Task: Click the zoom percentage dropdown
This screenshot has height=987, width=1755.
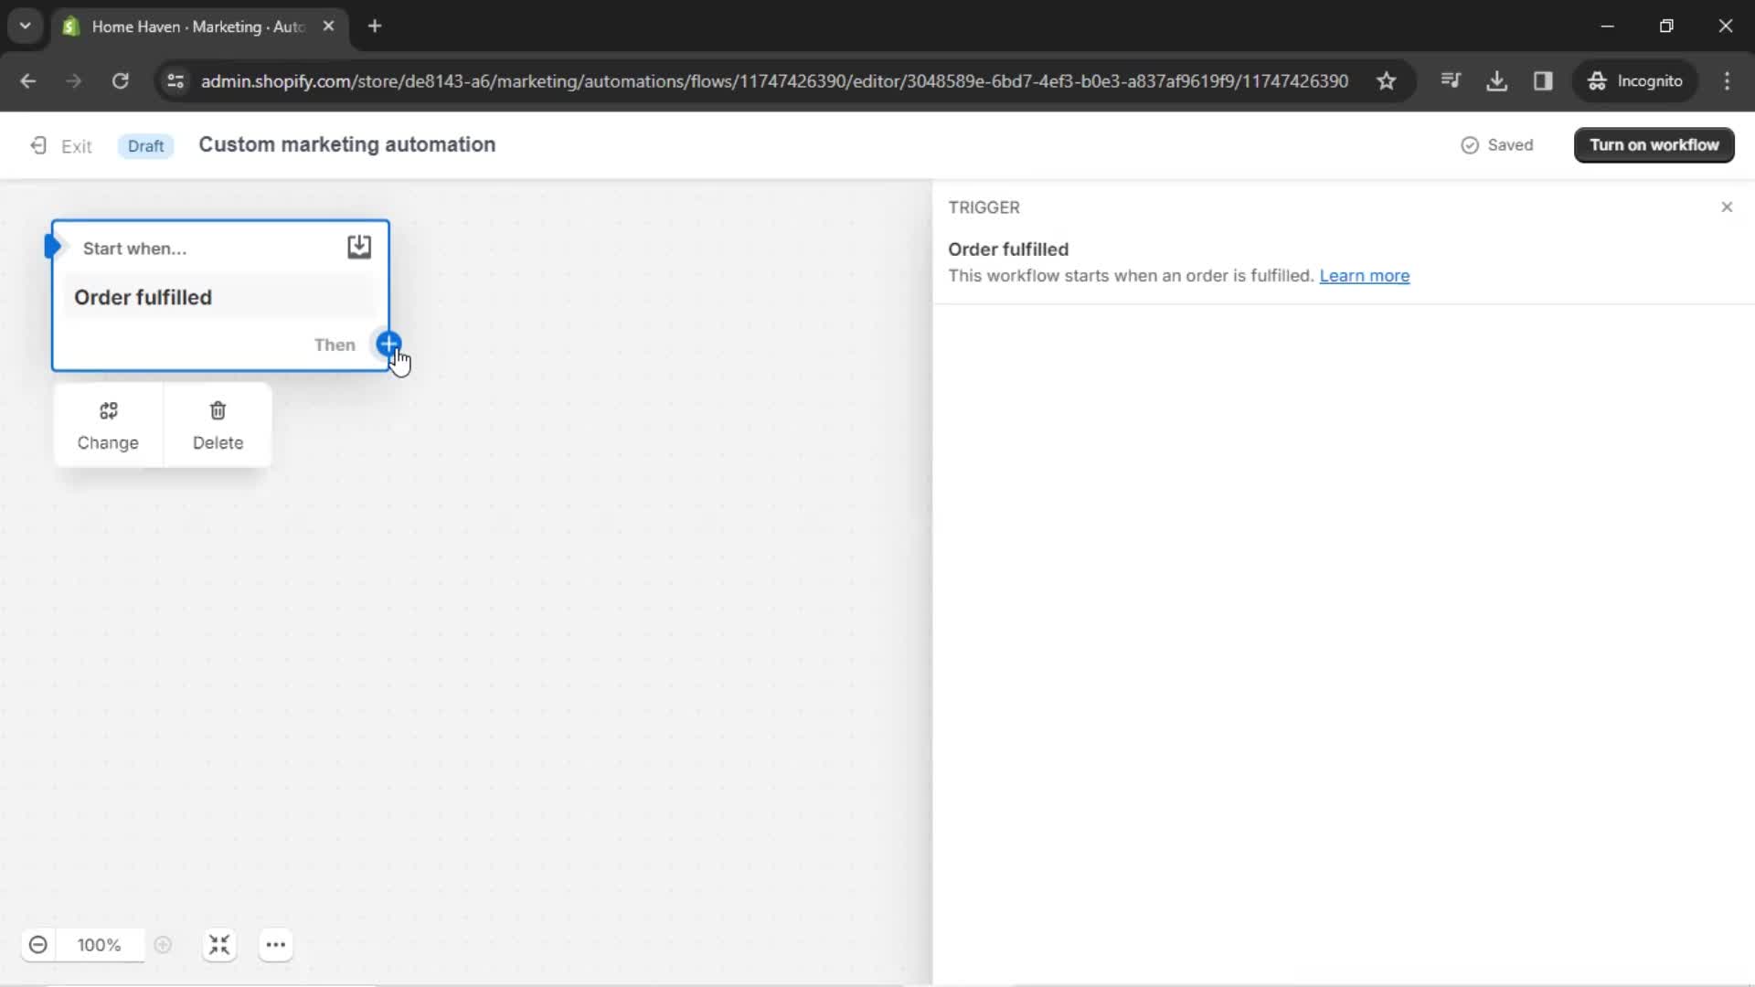Action: tap(99, 946)
